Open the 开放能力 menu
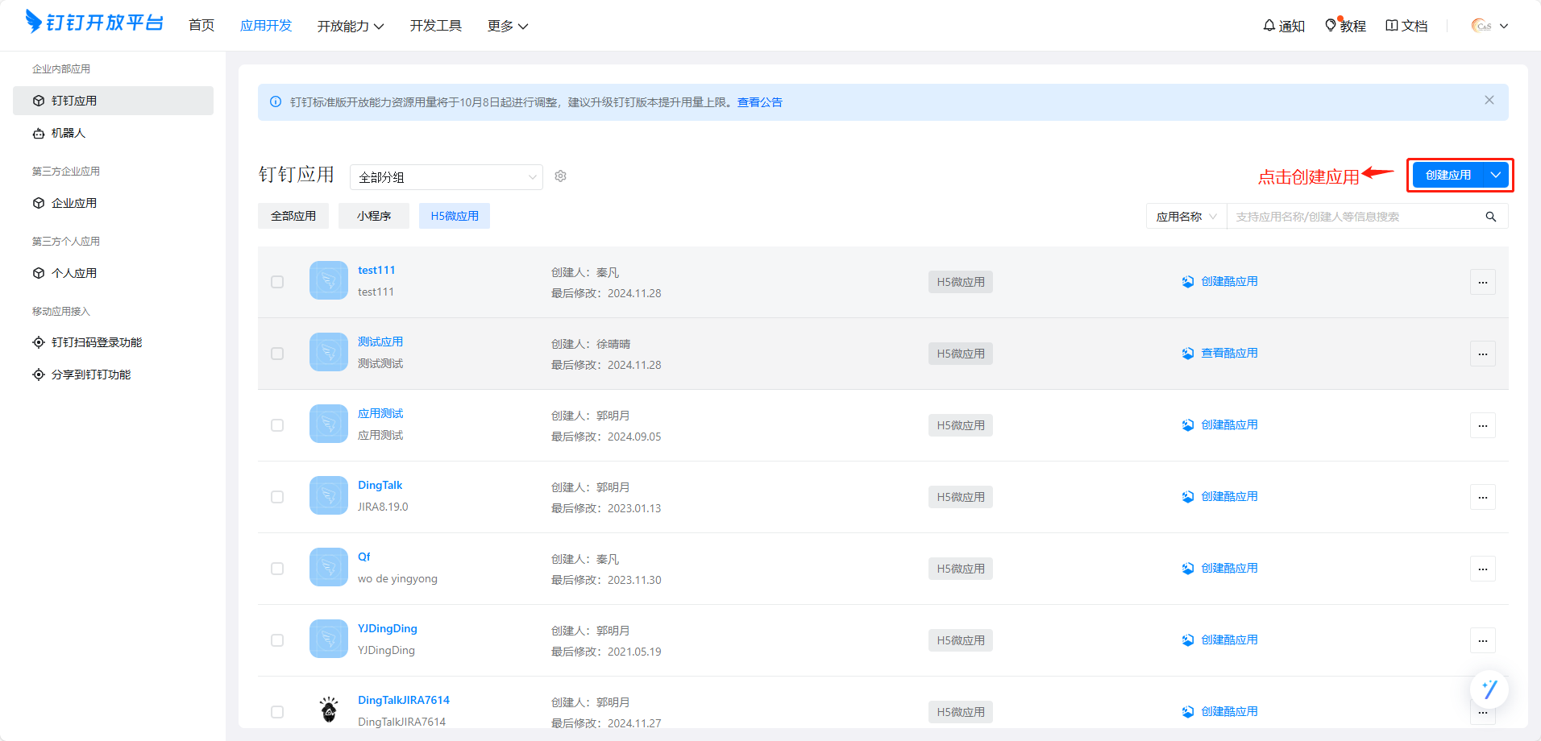 [350, 26]
